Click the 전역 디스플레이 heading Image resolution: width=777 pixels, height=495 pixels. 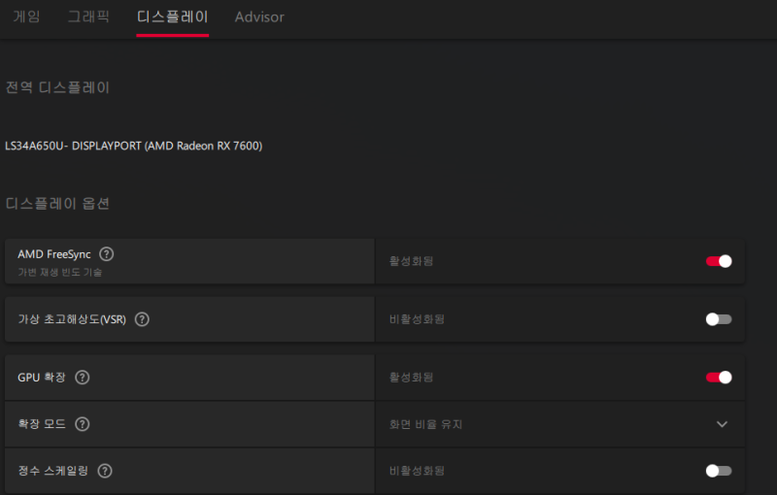click(57, 87)
